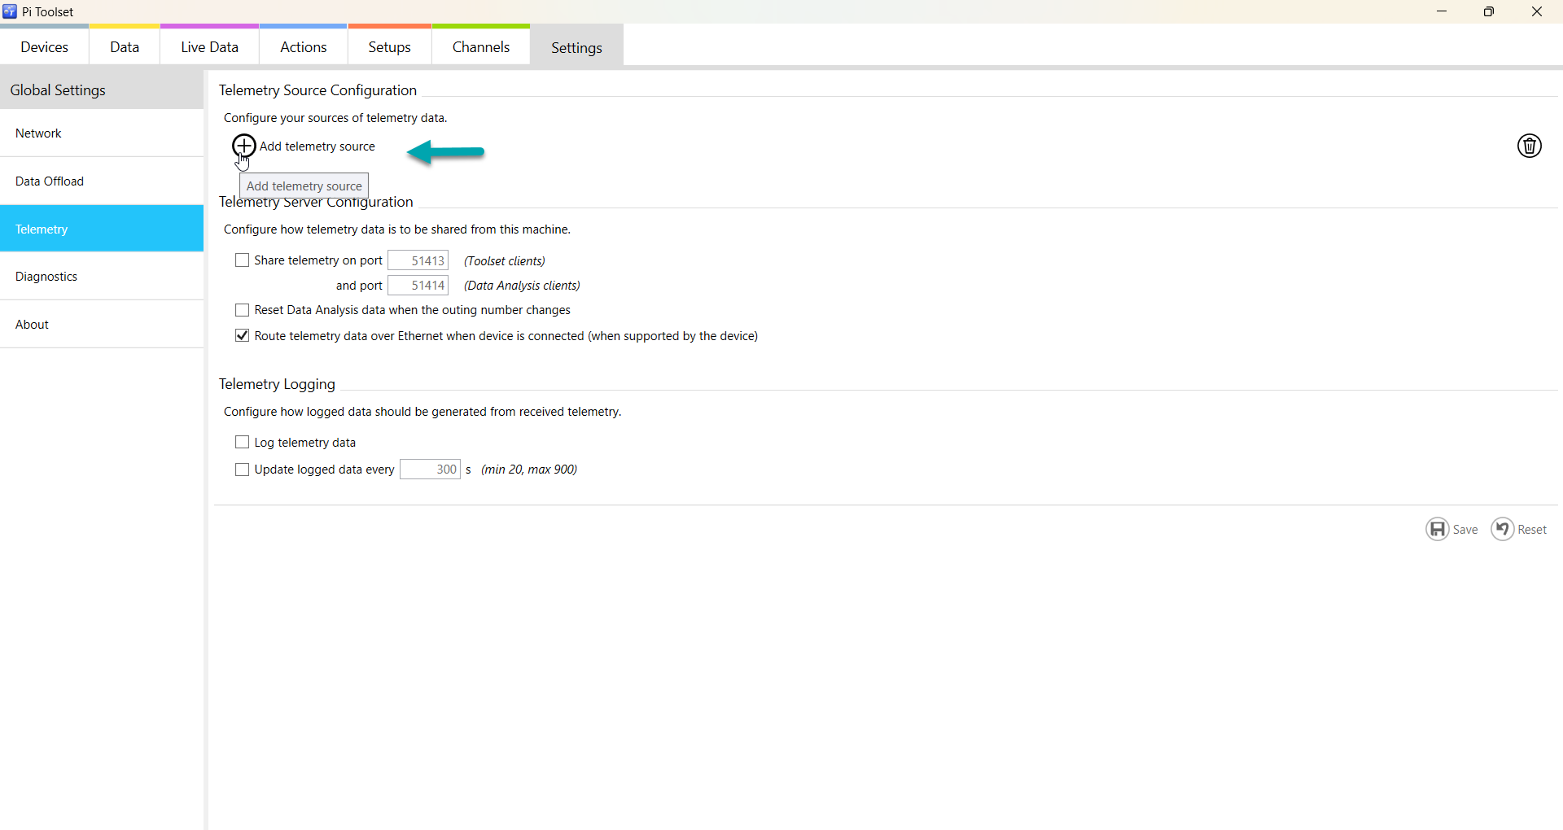Toggle Update logged data every checkbox
The height and width of the screenshot is (830, 1563).
click(x=242, y=470)
